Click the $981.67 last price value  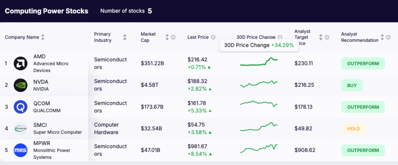pyautogui.click(x=197, y=146)
